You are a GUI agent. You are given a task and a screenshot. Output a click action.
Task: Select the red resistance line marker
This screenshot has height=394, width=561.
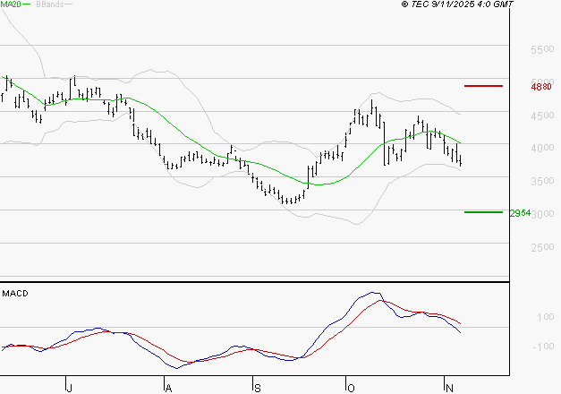(483, 86)
